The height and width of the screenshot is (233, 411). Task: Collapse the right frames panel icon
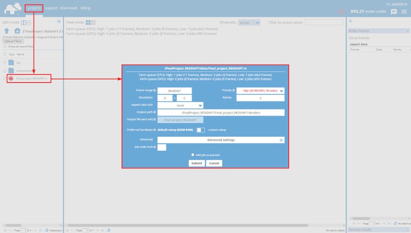pyautogui.click(x=350, y=21)
